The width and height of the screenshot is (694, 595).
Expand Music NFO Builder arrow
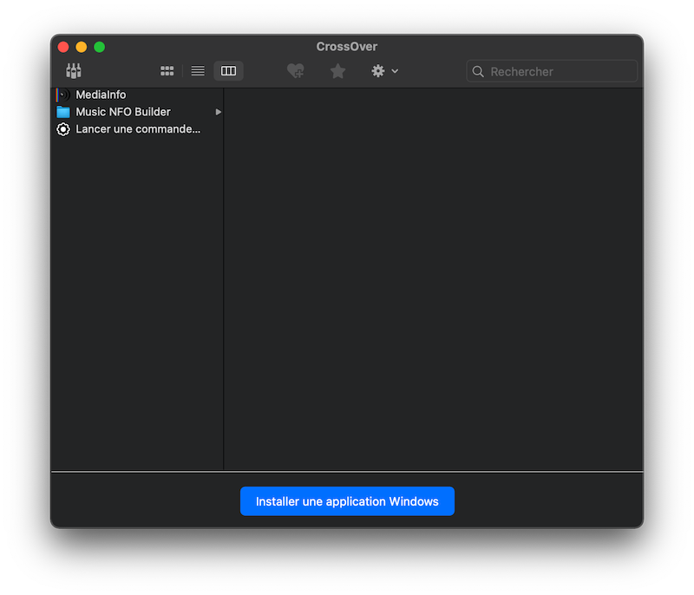point(219,112)
